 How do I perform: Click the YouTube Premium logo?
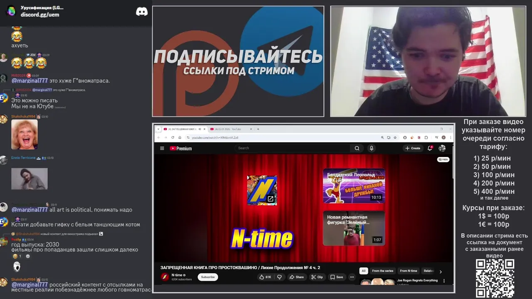[181, 148]
